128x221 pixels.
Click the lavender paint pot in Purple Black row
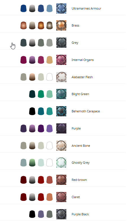[x=41, y=214]
